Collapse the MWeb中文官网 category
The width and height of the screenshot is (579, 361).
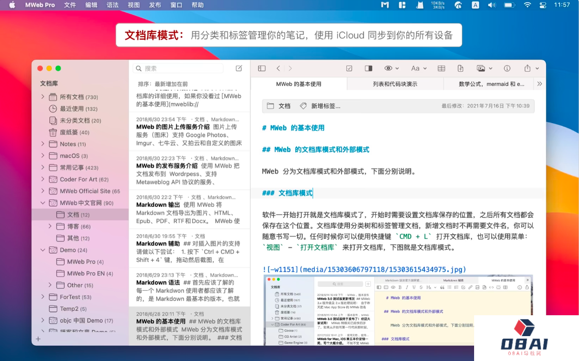pos(43,203)
